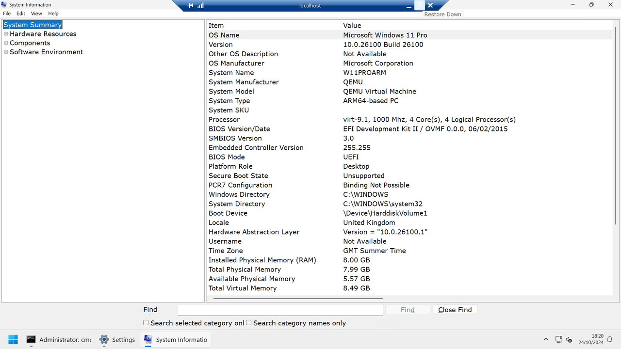Select the System Name row
Image resolution: width=621 pixels, height=349 pixels.
(409, 73)
